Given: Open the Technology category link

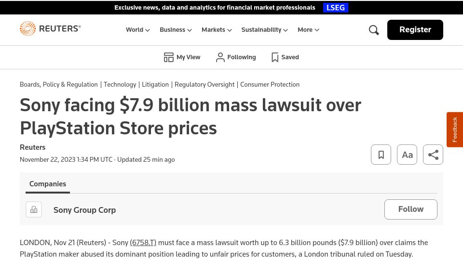Looking at the screenshot, I should 120,85.
